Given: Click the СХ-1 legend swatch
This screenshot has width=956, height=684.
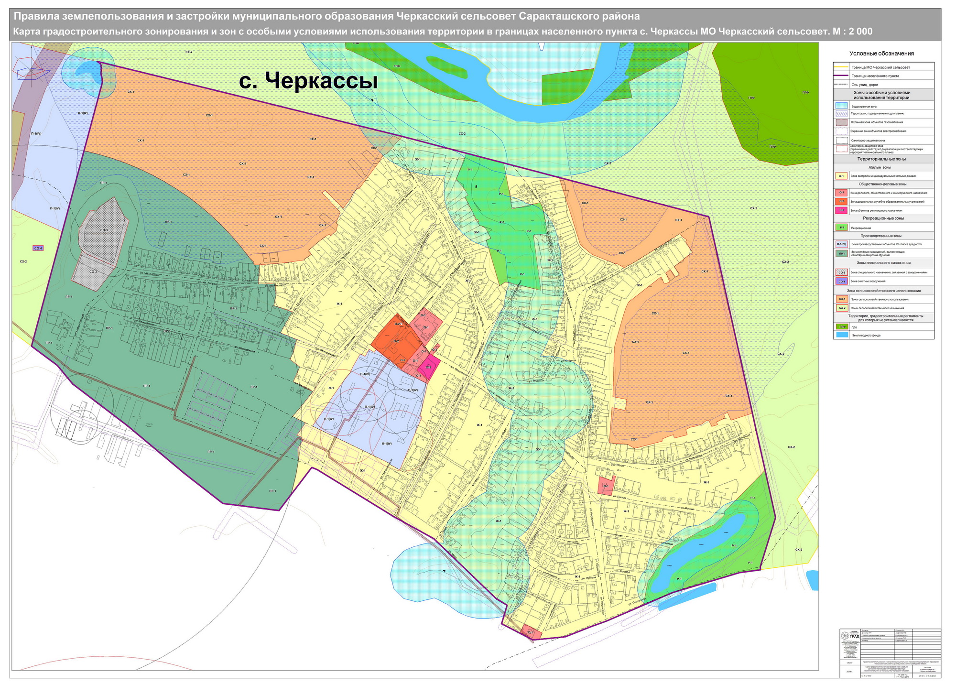Looking at the screenshot, I should (841, 299).
